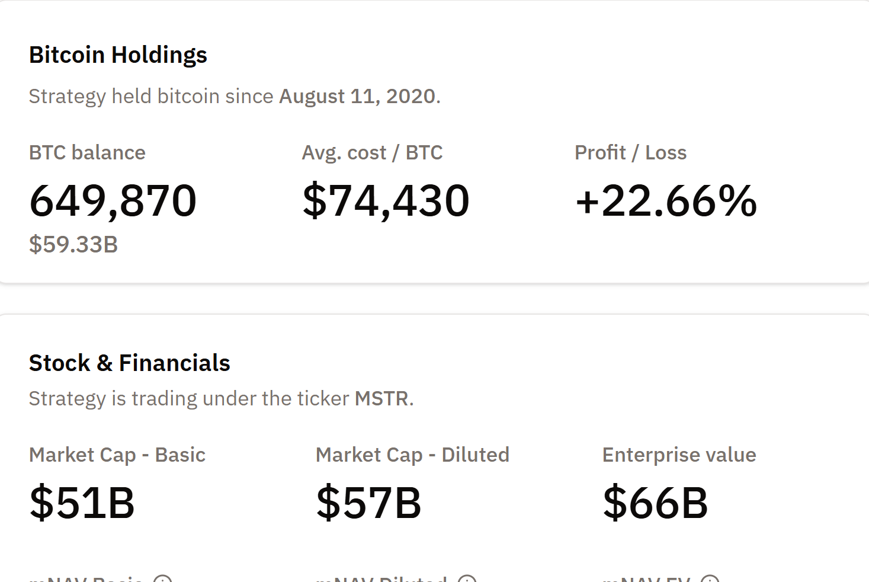This screenshot has height=582, width=869.
Task: Click the 649,870 BTC balance value
Action: tap(113, 200)
